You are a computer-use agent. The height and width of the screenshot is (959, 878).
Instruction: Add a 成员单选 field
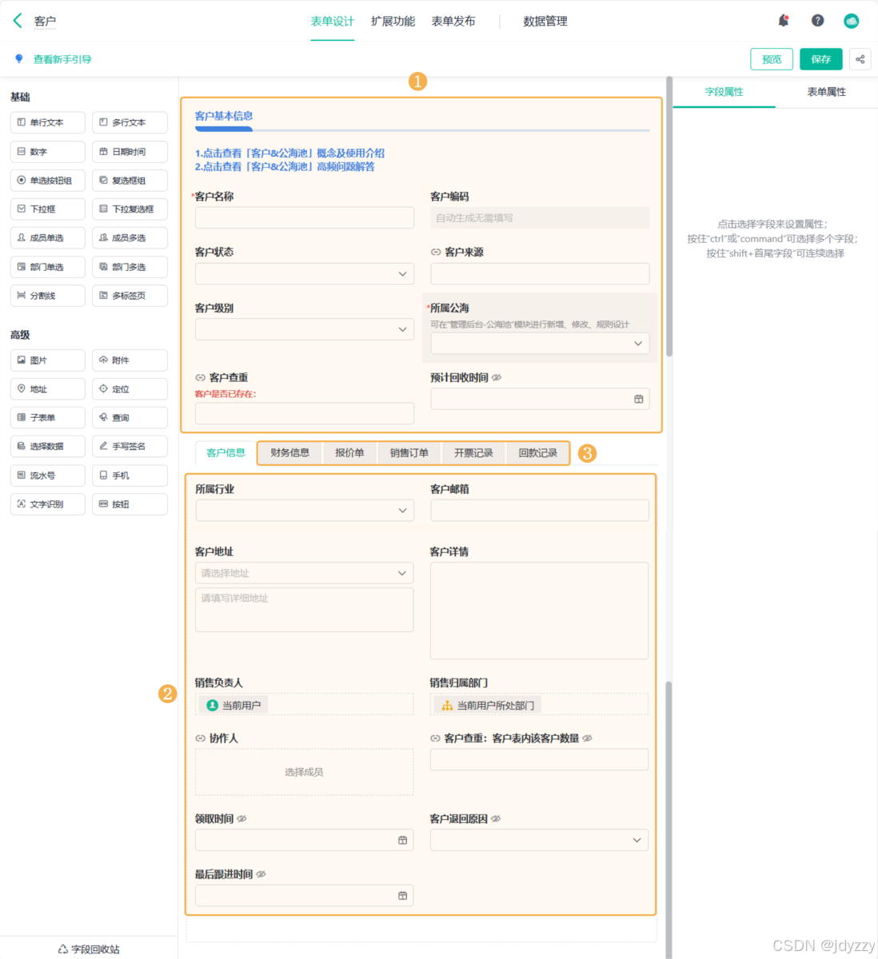pyautogui.click(x=48, y=238)
